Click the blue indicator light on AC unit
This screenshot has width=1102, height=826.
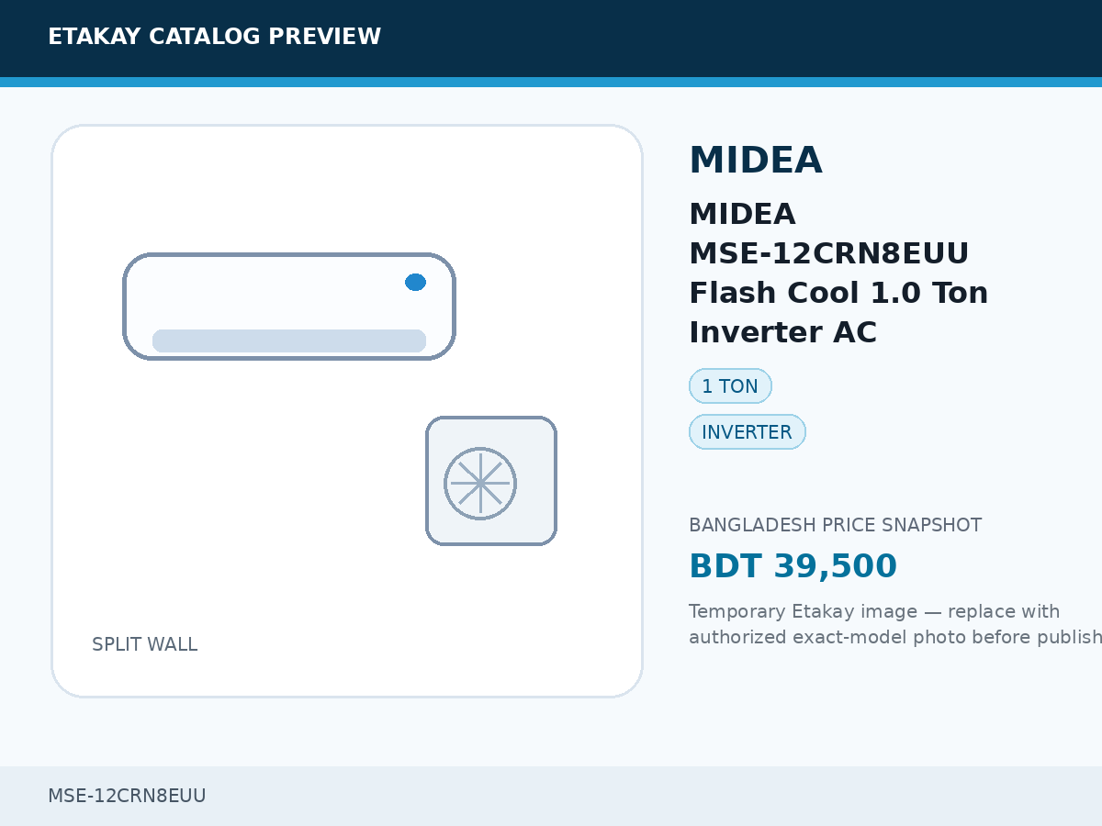415,282
